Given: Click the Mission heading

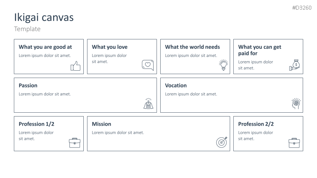Looking at the screenshot, I should pos(101,124).
